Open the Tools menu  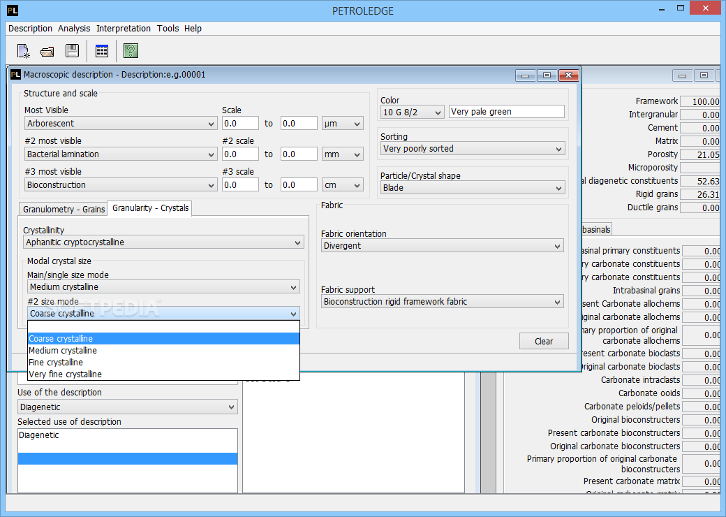(168, 28)
